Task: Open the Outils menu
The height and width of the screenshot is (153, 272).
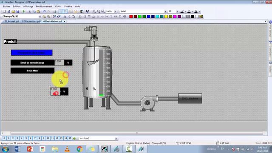Action: (x=58, y=6)
